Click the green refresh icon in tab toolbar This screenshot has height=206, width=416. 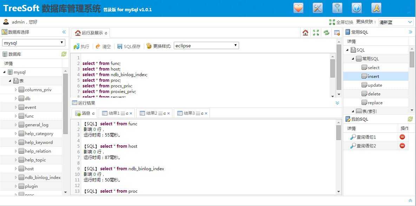coord(326,33)
